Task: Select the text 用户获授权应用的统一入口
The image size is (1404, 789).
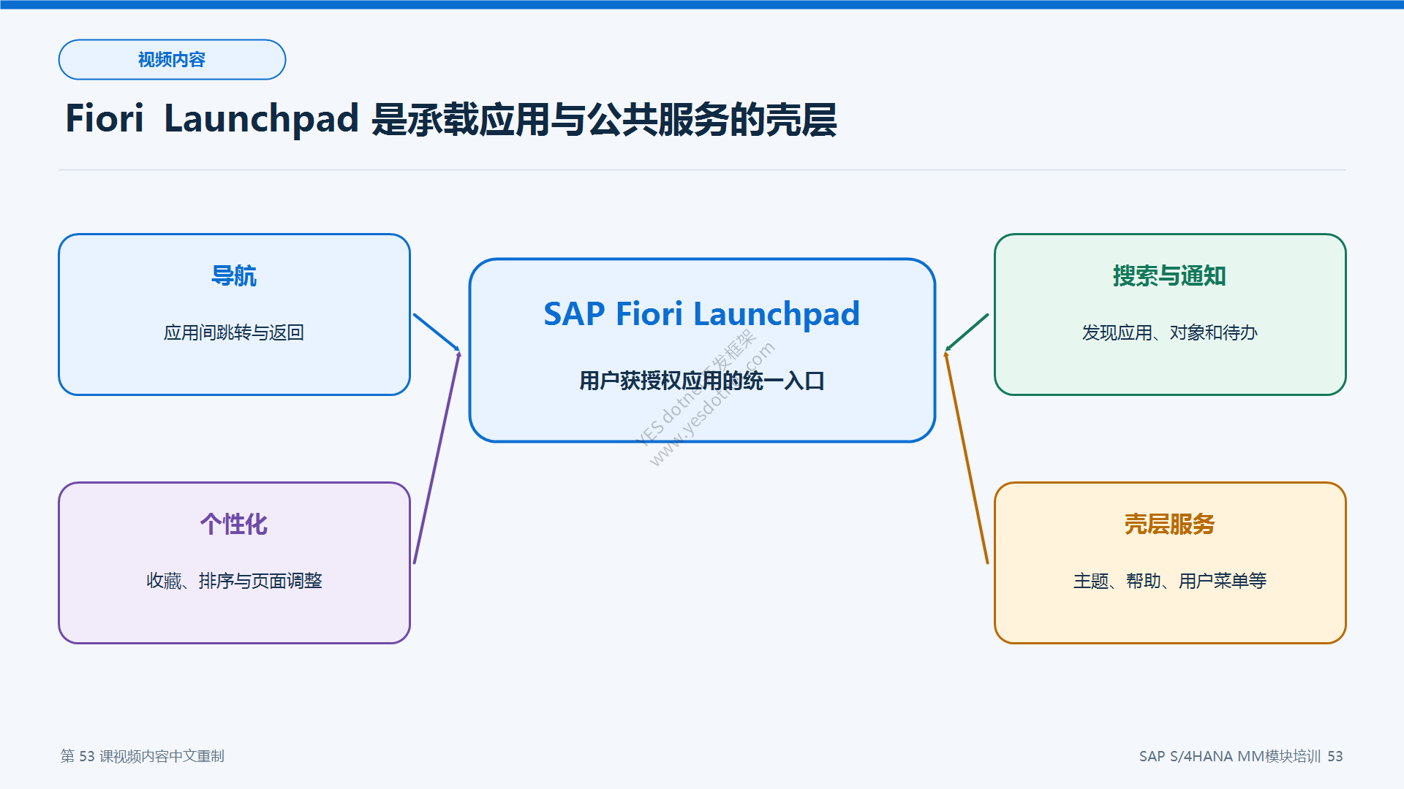Action: tap(702, 381)
